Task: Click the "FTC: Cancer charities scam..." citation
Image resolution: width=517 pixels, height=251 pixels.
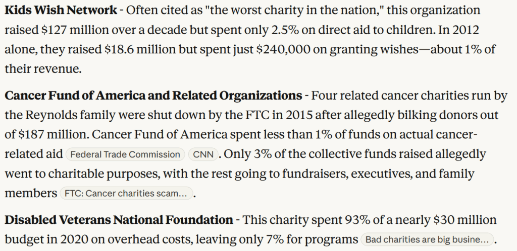Action: pyautogui.click(x=126, y=193)
